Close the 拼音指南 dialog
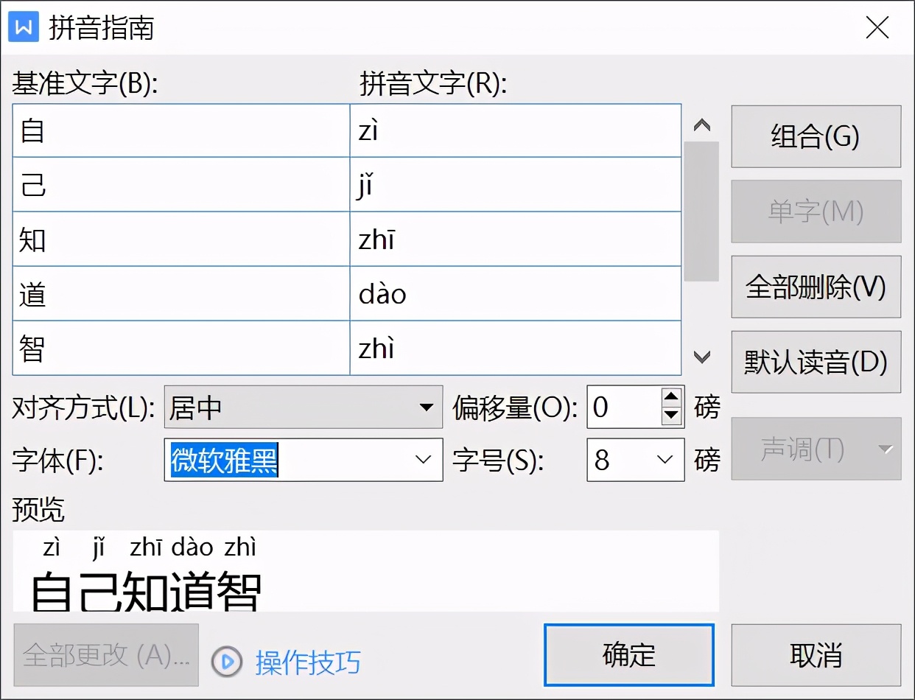915x700 pixels. pos(877,28)
